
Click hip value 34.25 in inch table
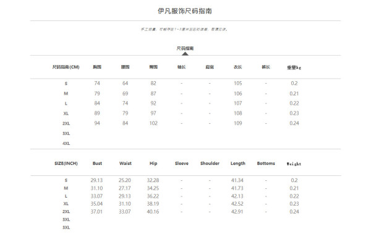(153, 188)
